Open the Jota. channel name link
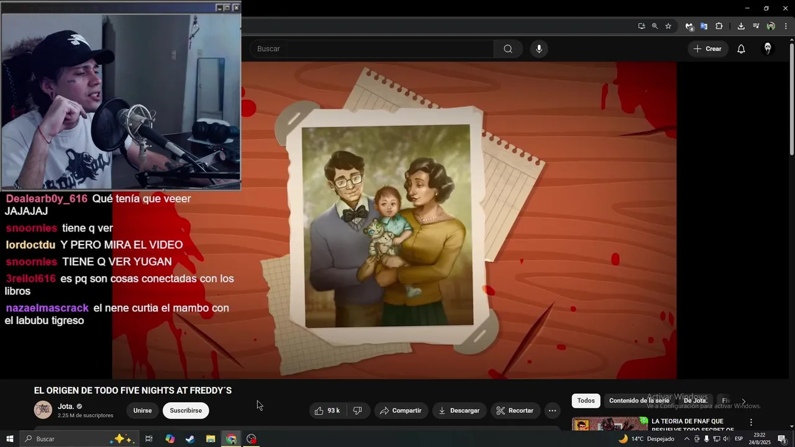The width and height of the screenshot is (795, 447). tap(66, 407)
